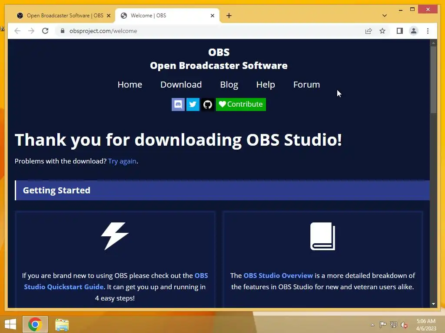Click the browser forward arrow
445x333 pixels.
click(31, 31)
